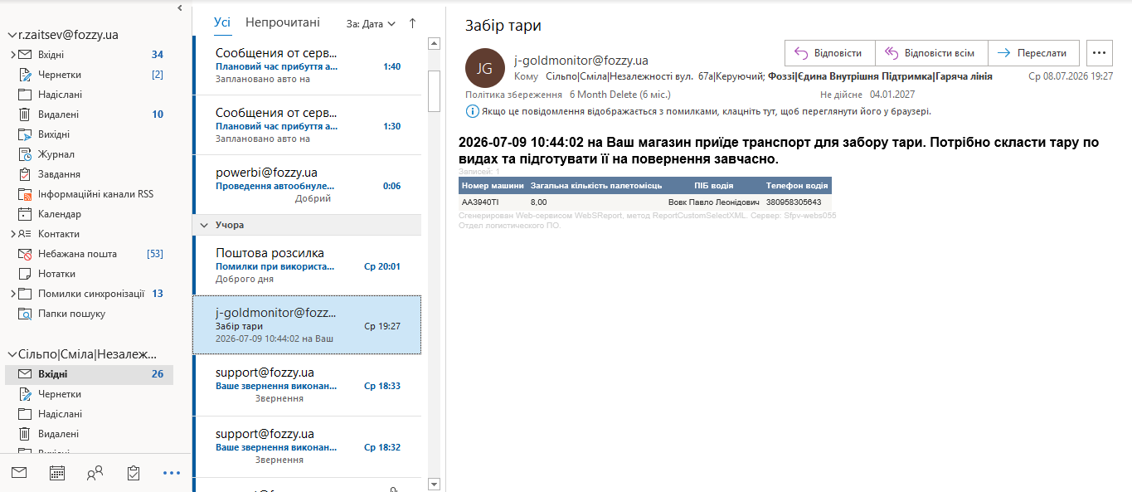Click the Фоззі|Єдина Внутрішня Підтримка recipient
The height and width of the screenshot is (492, 1132).
pyautogui.click(x=880, y=76)
